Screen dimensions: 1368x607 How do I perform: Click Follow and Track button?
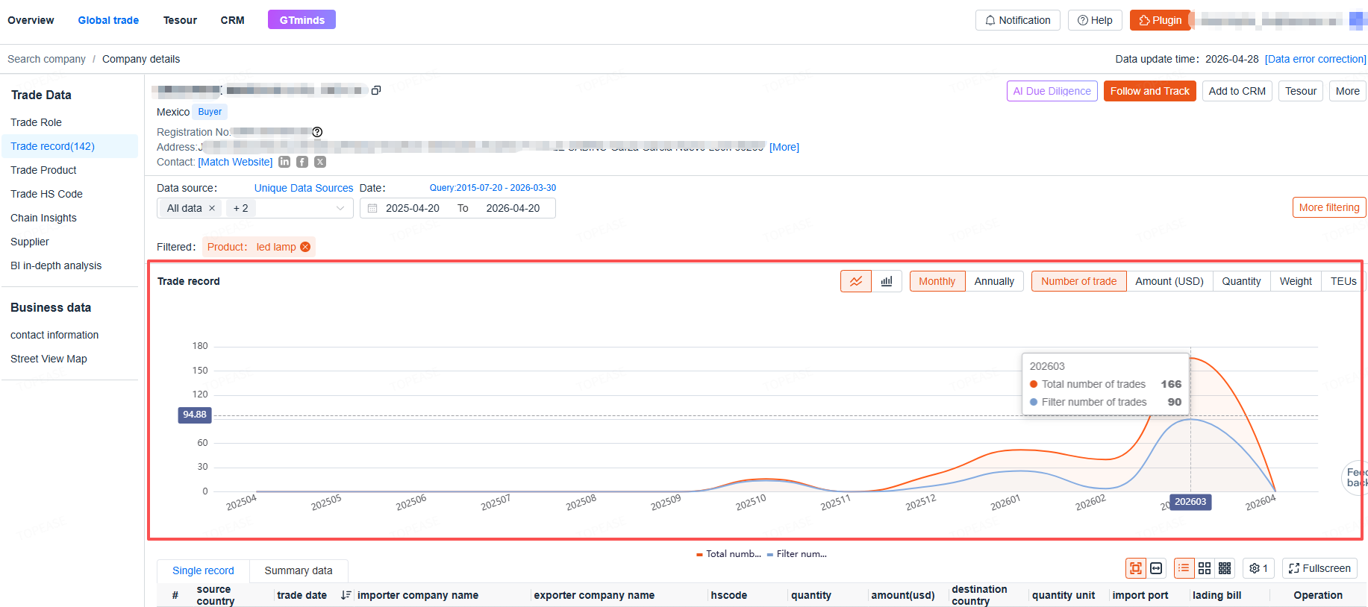tap(1150, 91)
